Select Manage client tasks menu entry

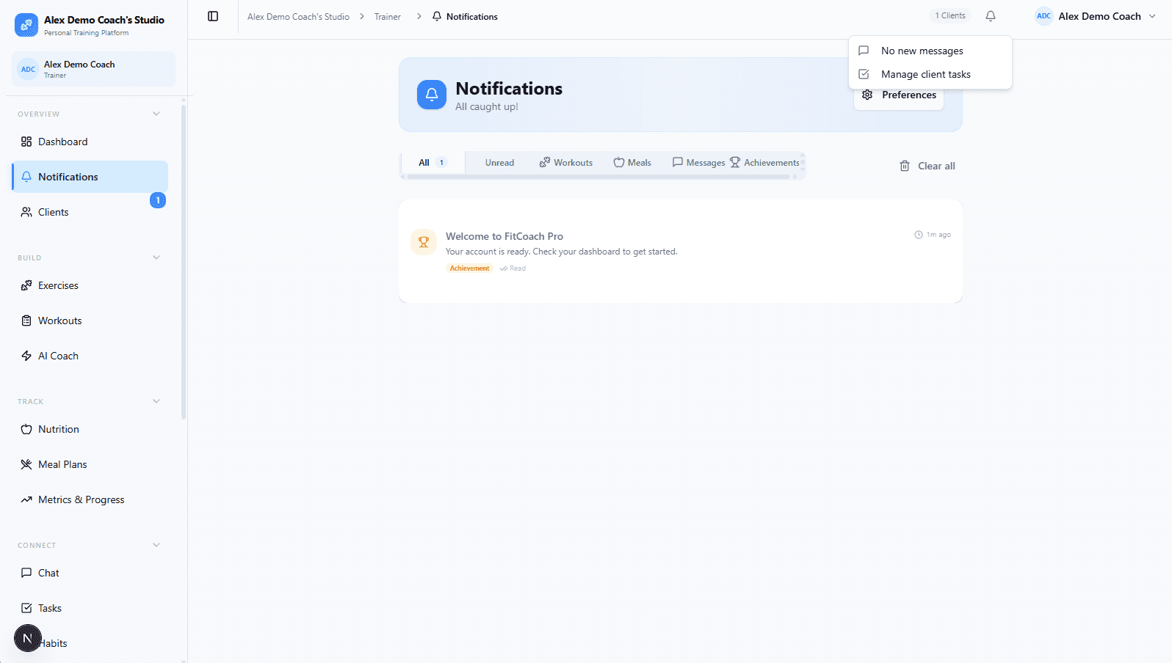point(930,74)
